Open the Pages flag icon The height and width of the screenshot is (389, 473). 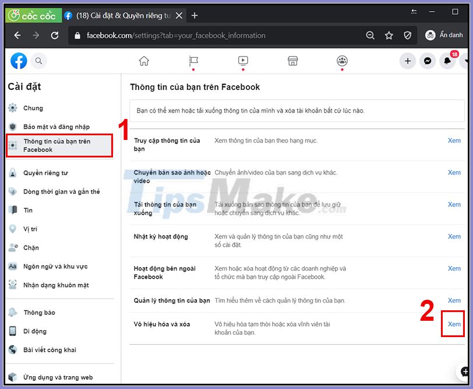(193, 61)
